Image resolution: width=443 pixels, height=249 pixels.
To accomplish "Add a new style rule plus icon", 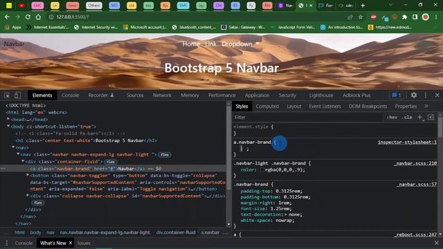I will (420, 117).
